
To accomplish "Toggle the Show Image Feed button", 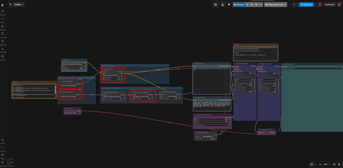I will pos(275,5).
